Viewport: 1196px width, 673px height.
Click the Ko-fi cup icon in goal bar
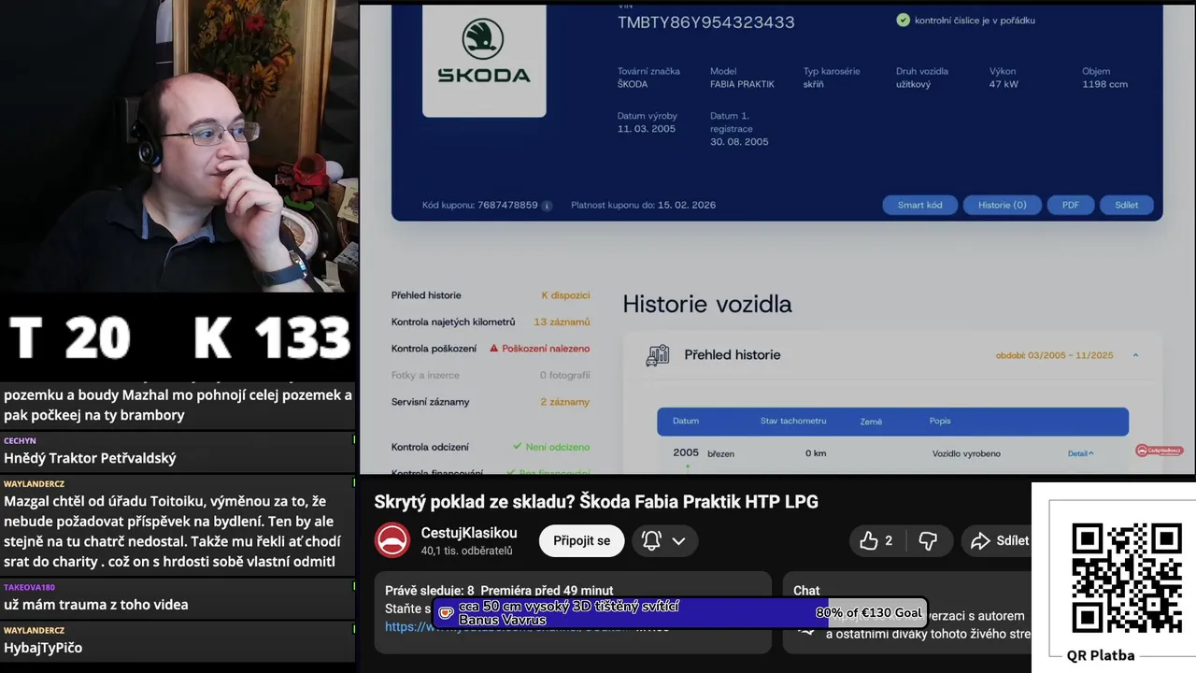(446, 613)
